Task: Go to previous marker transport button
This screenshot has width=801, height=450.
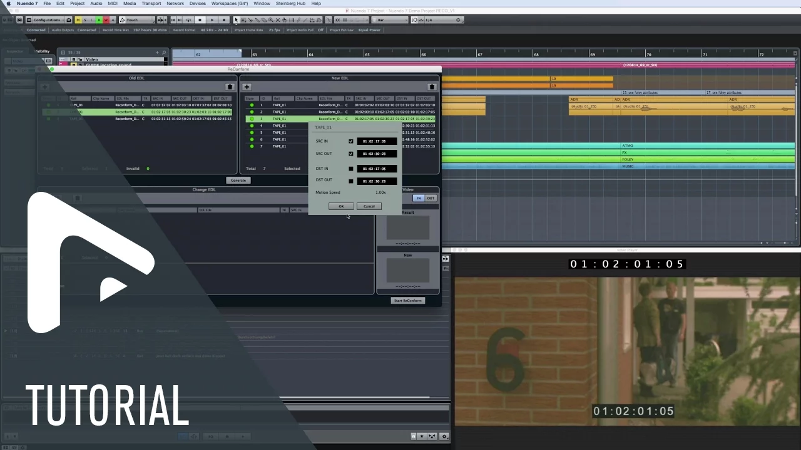Action: 173,20
